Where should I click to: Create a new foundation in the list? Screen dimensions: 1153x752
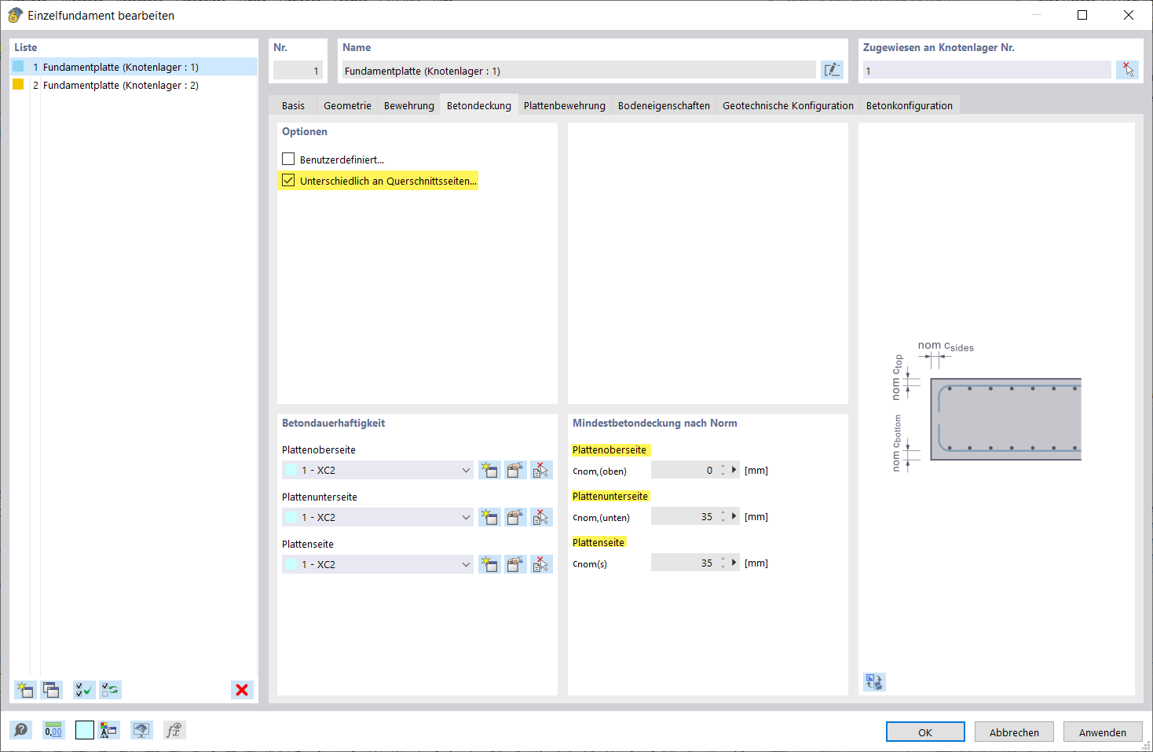click(x=25, y=690)
